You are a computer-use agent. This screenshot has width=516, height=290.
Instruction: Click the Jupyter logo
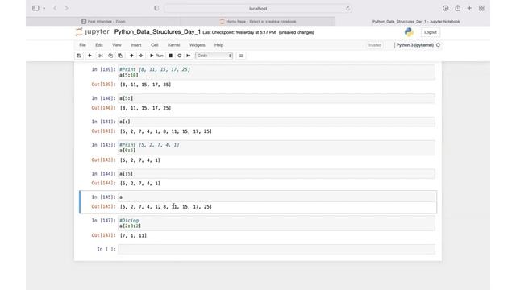coord(93,32)
